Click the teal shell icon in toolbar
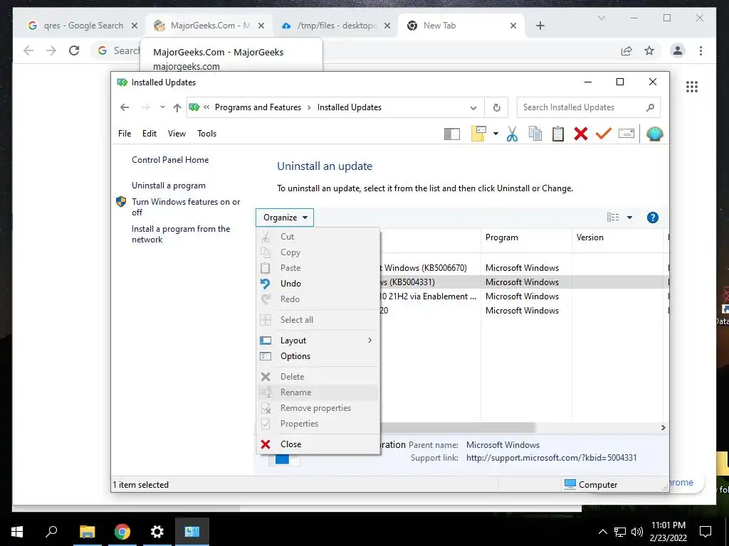Screen dimensions: 729x546 (655, 134)
